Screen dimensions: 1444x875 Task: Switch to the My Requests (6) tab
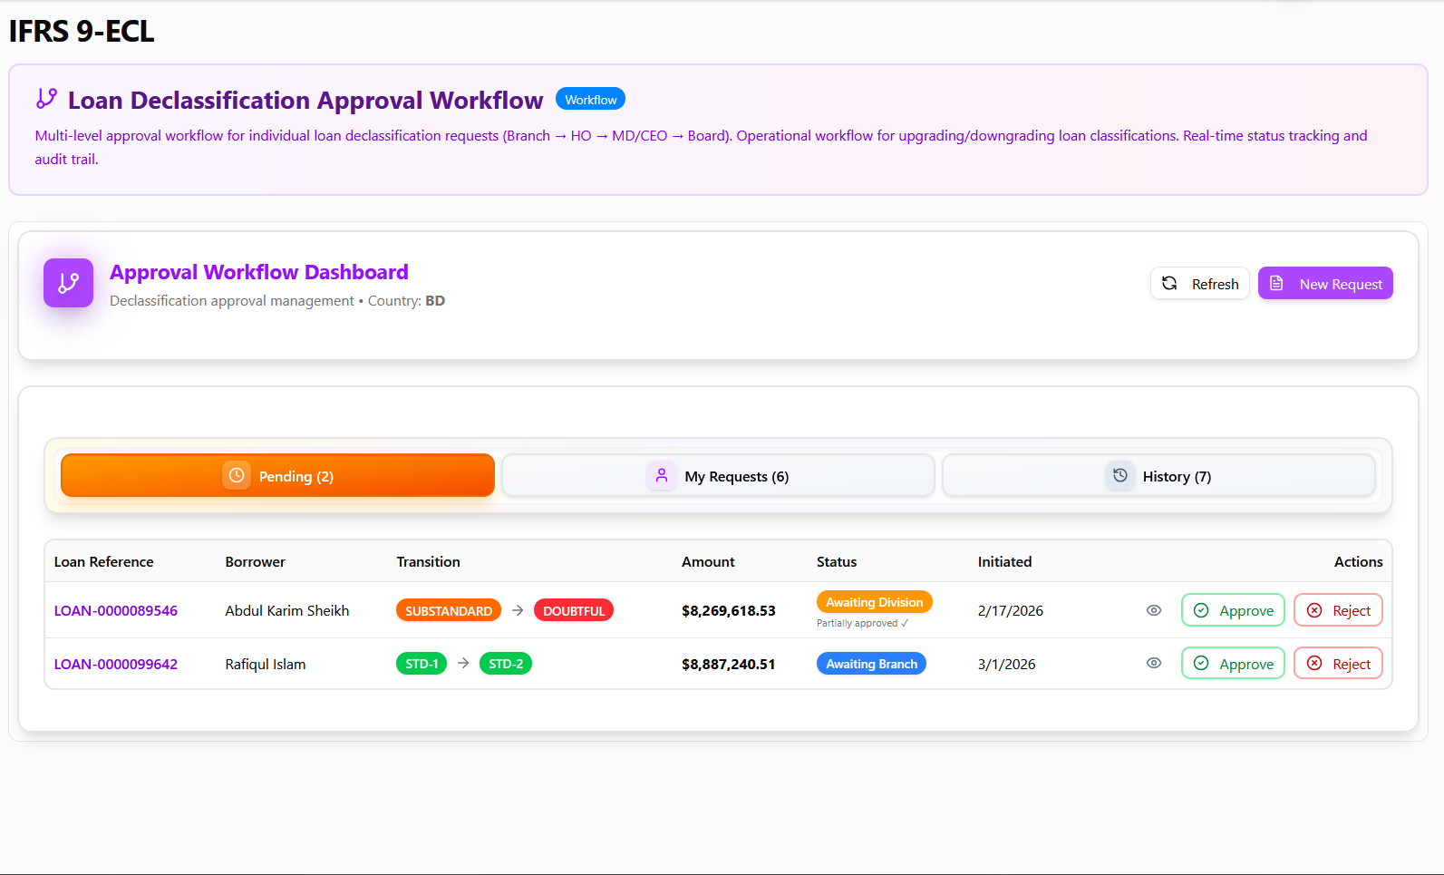click(x=718, y=476)
